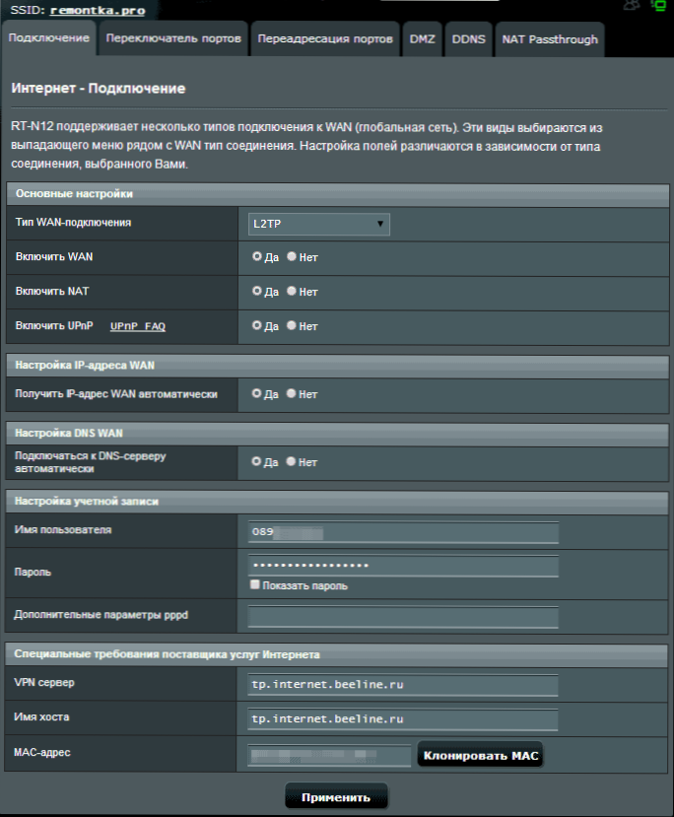Click into the Пароль field
Viewport: 674px width, 817px height.
point(403,566)
